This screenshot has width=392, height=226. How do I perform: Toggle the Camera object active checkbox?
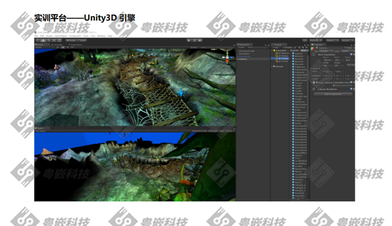coord(316,47)
